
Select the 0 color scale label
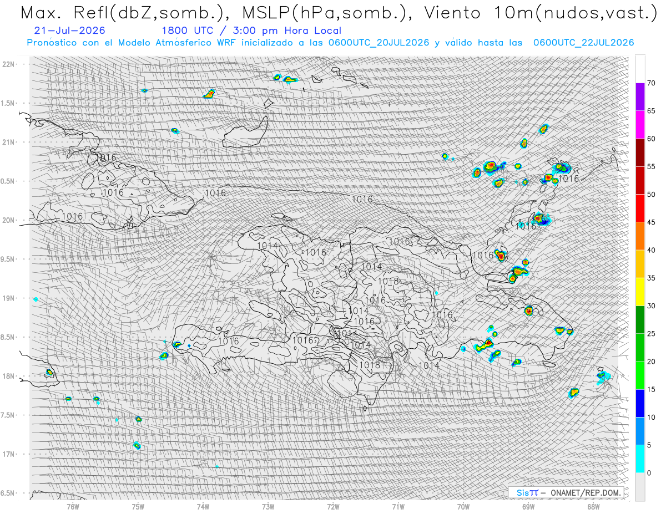point(649,473)
